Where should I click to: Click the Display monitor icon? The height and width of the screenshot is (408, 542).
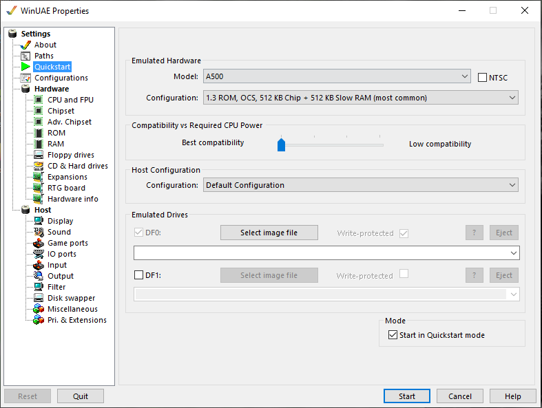(39, 221)
